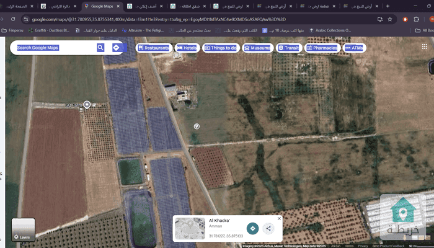Show Transit options on map
This screenshot has width=434, height=248.
pyautogui.click(x=288, y=48)
